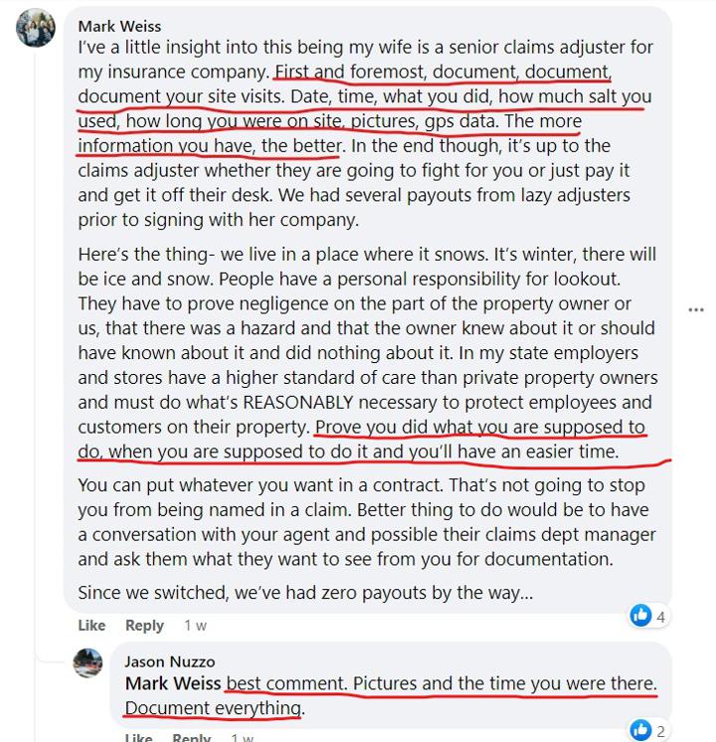View the reaction count 2 on Jason's reply
This screenshot has height=742, width=716.
(660, 732)
